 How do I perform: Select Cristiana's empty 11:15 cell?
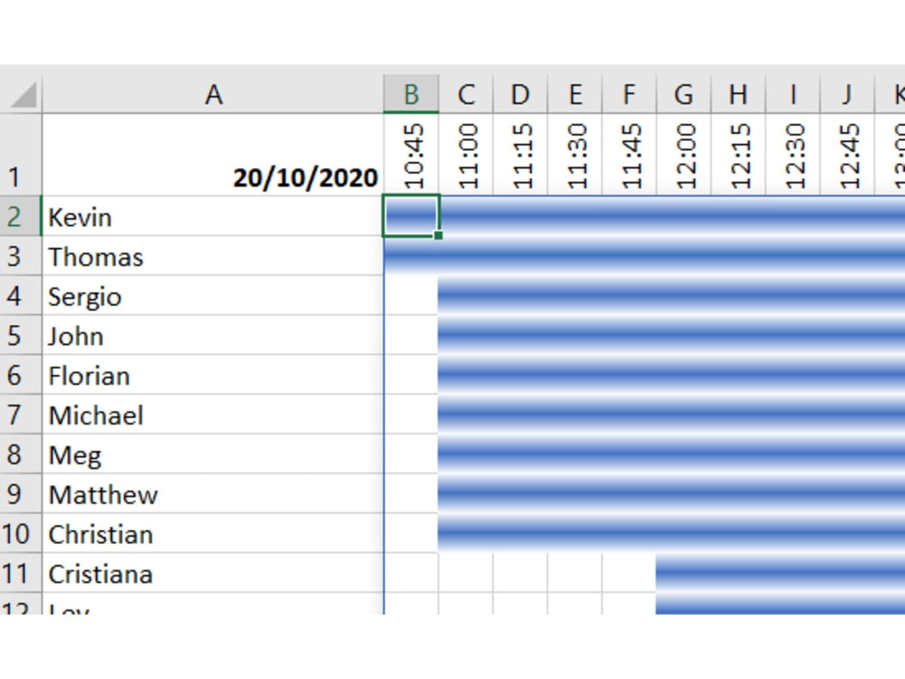tap(520, 573)
